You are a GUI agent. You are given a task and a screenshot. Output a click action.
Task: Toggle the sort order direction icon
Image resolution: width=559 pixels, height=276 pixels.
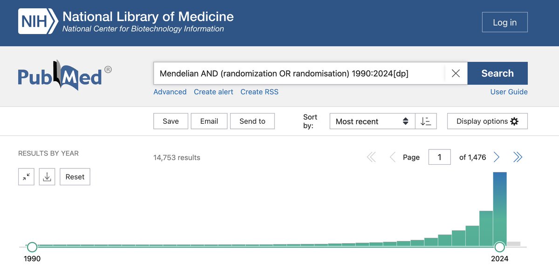point(425,121)
